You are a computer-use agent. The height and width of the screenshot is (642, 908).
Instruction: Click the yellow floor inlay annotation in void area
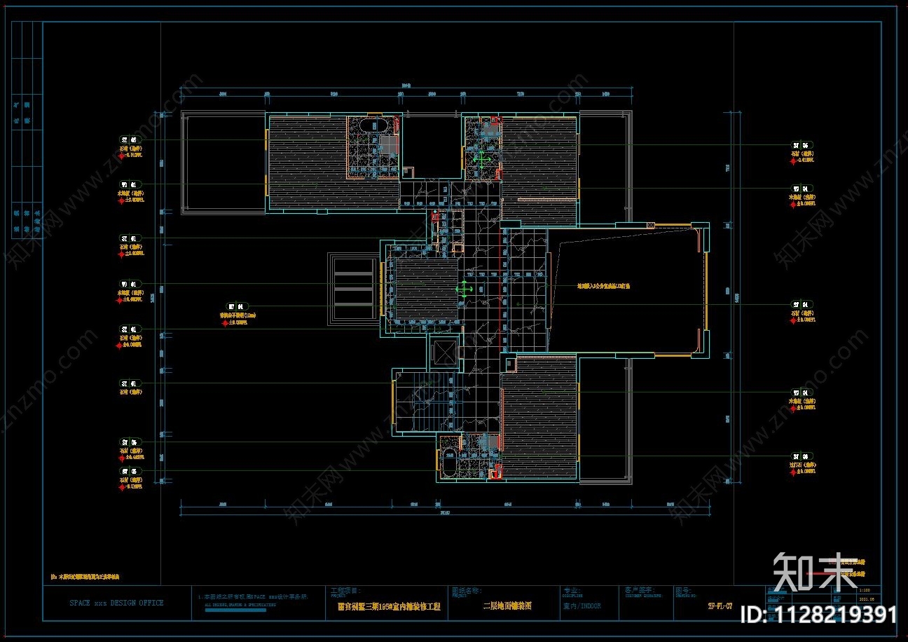(603, 287)
